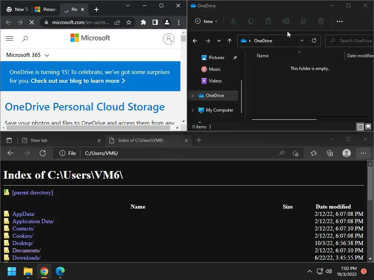Image resolution: width=374 pixels, height=280 pixels.
Task: Select Pictures in OneDrive sidebar
Action: tap(216, 58)
